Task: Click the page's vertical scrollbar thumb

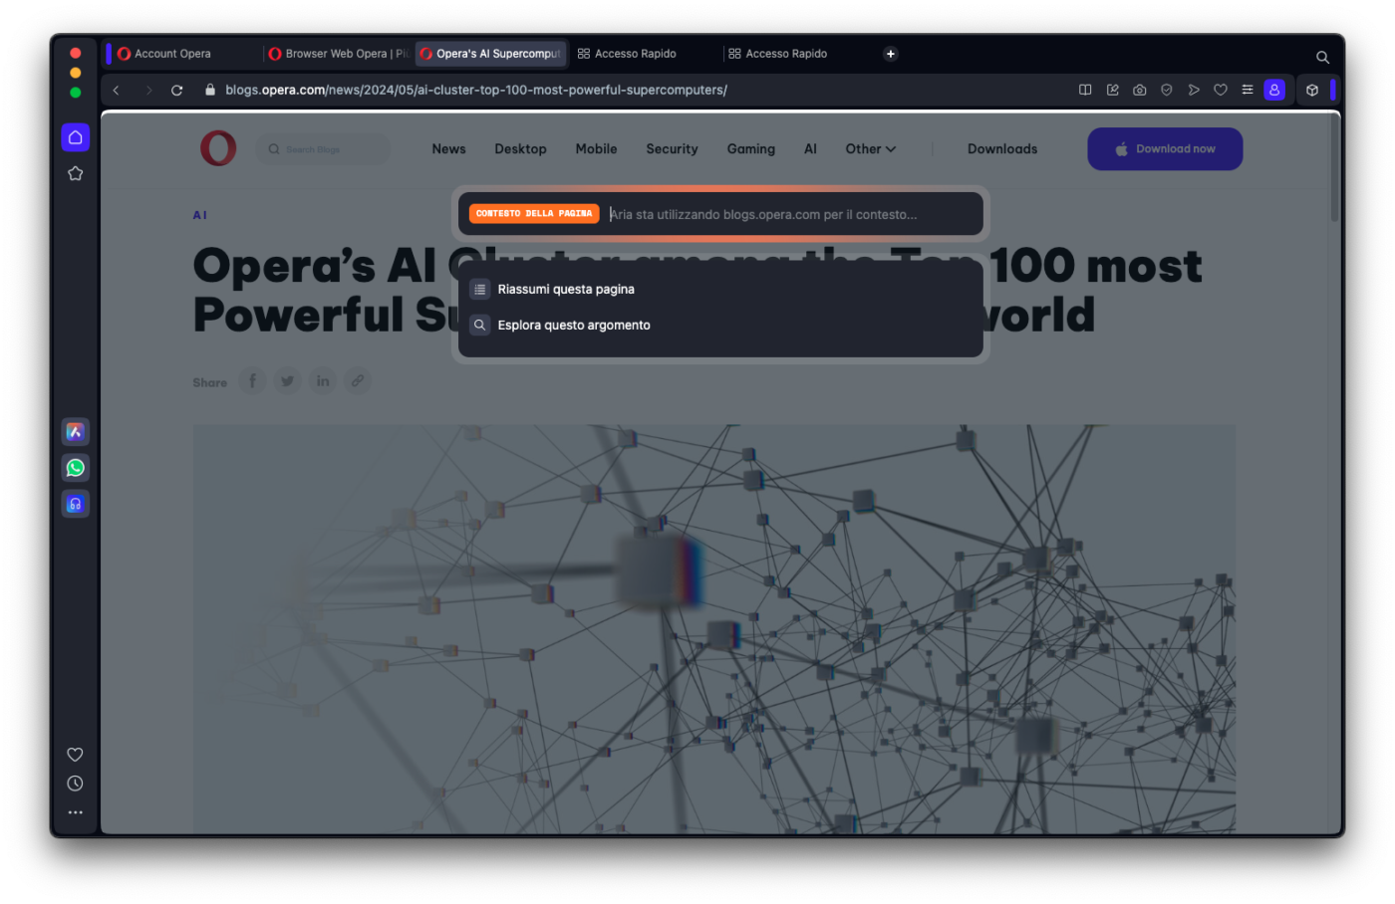Action: [1335, 169]
